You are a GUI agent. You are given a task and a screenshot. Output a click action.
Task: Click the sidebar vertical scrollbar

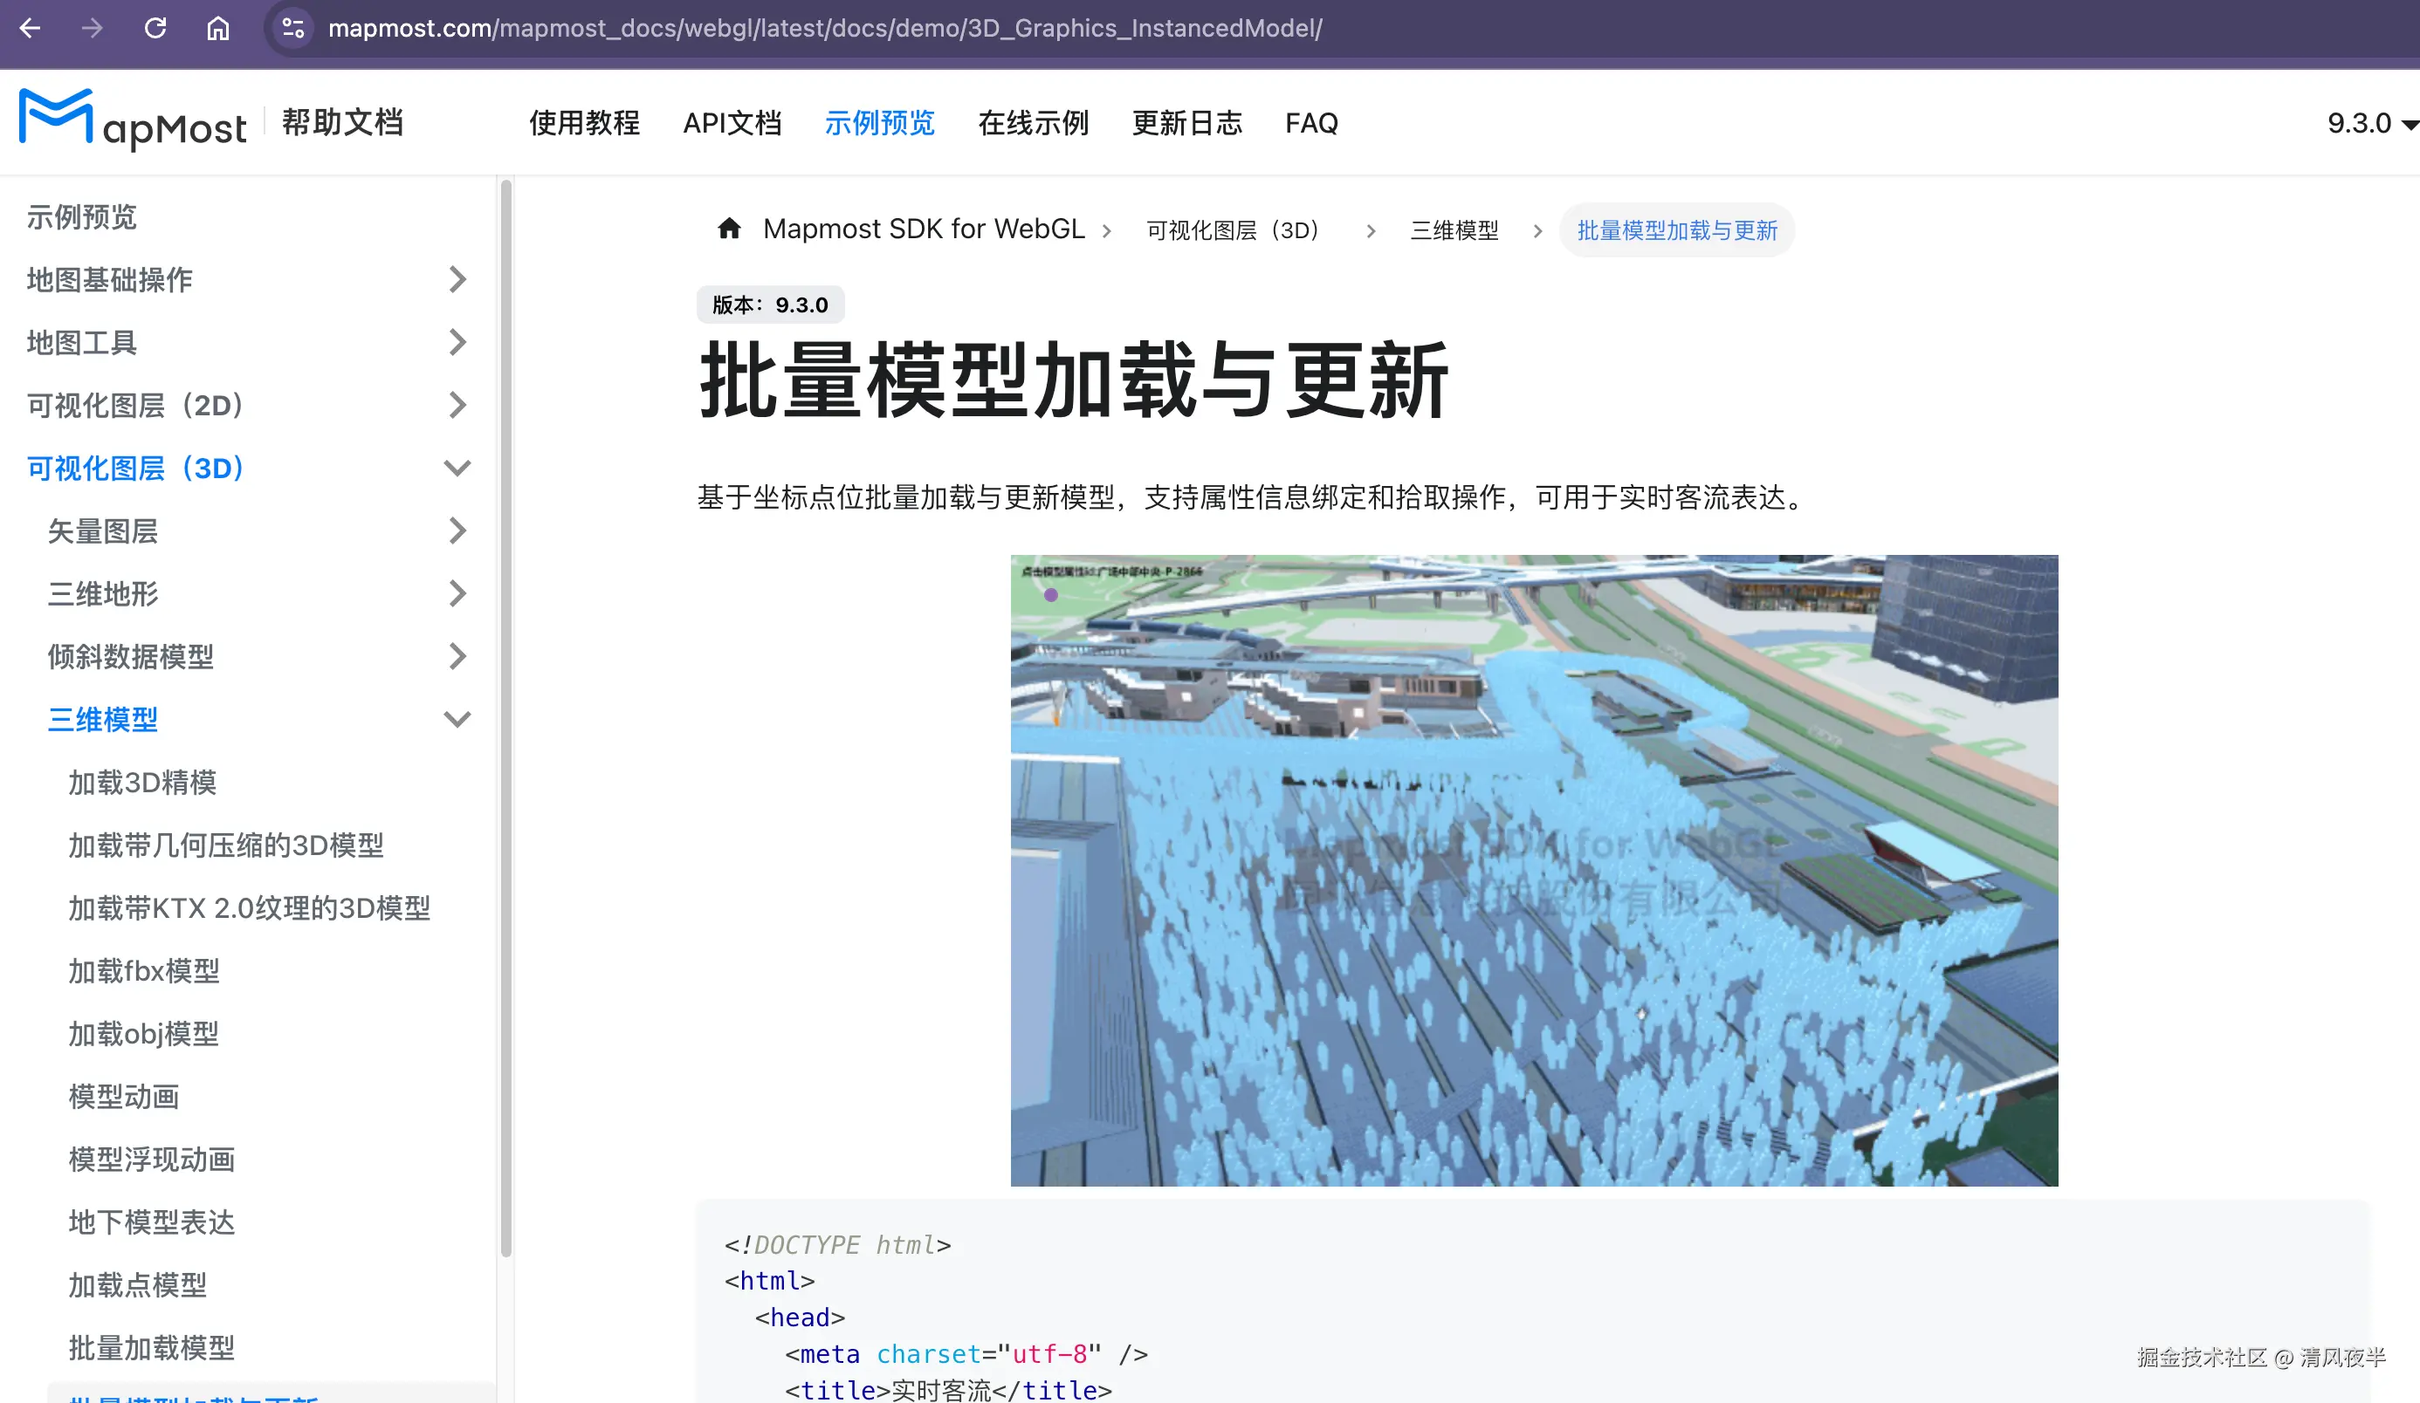coord(506,720)
